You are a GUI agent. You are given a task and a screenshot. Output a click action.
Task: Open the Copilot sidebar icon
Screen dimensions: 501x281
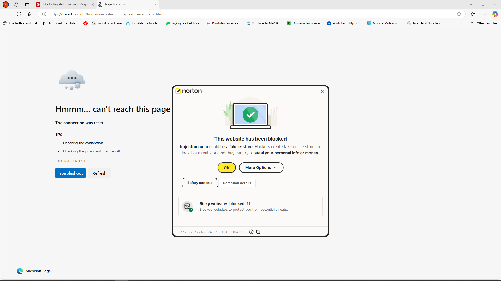[495, 14]
